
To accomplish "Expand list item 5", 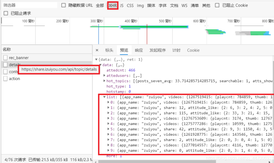I will pos(108,129).
